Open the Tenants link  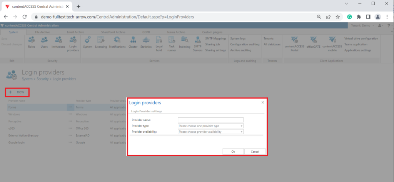click(x=269, y=38)
